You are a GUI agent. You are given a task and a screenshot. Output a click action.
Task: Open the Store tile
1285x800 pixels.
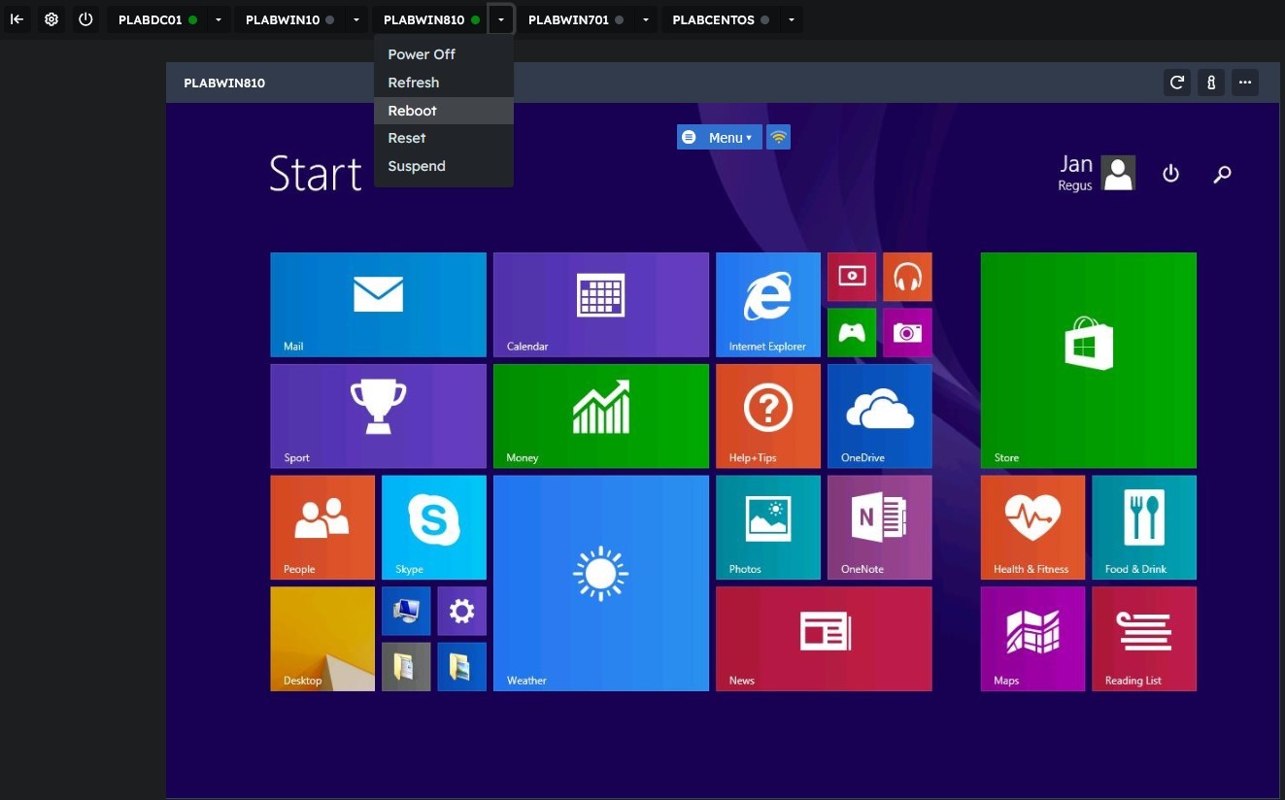coord(1089,360)
